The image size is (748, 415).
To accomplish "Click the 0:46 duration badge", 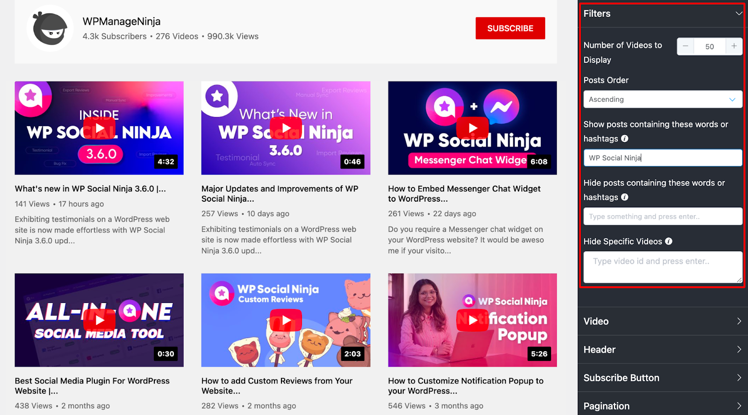I will (352, 162).
